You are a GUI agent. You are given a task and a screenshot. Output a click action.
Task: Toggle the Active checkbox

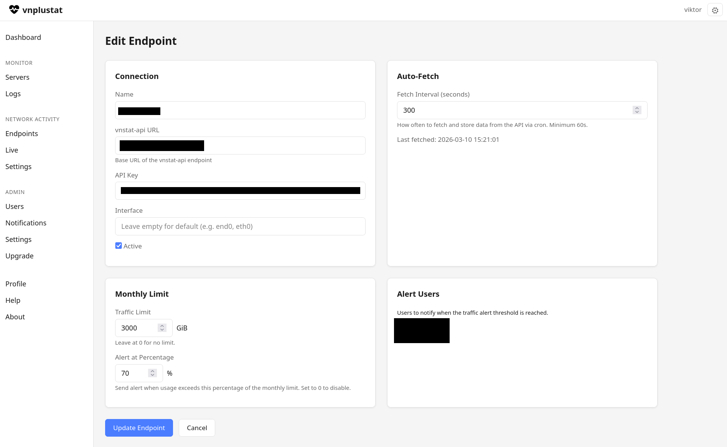click(x=119, y=246)
